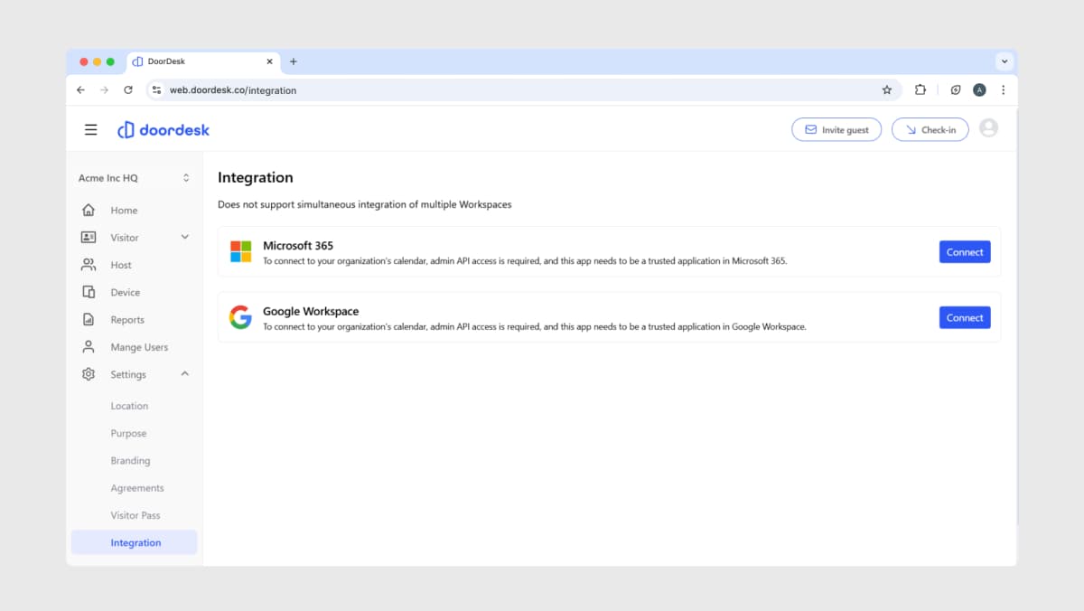Click the Google Workspace title text
The image size is (1084, 611).
pos(311,311)
